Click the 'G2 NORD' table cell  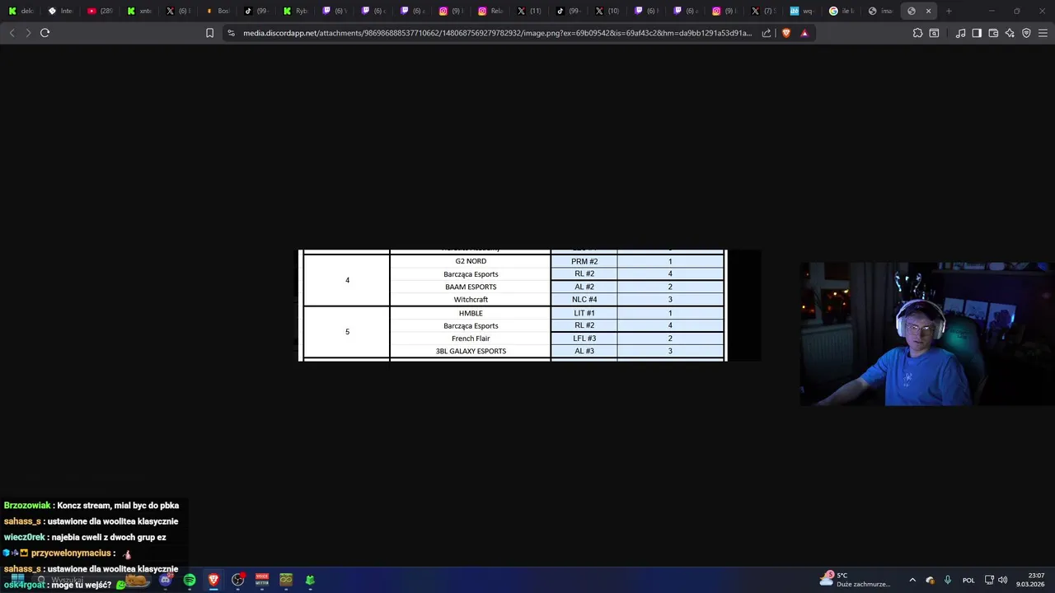[471, 261]
